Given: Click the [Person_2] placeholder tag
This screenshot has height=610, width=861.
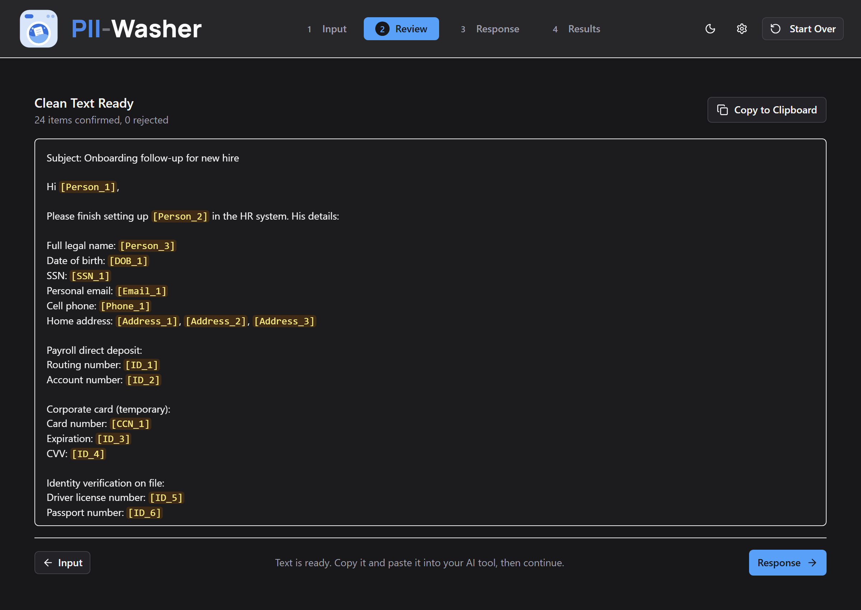Looking at the screenshot, I should pos(180,216).
